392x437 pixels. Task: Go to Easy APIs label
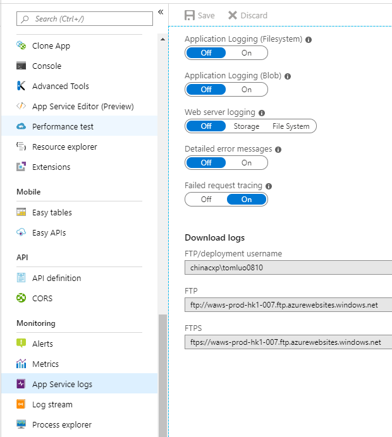pos(49,233)
